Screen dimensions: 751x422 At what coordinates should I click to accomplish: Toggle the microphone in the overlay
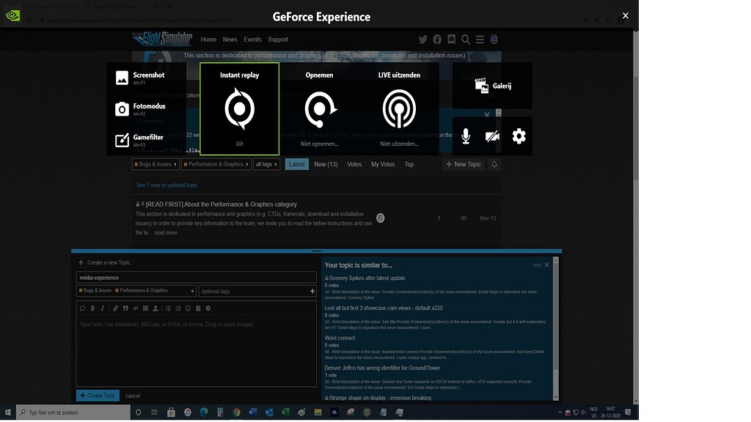tap(466, 136)
